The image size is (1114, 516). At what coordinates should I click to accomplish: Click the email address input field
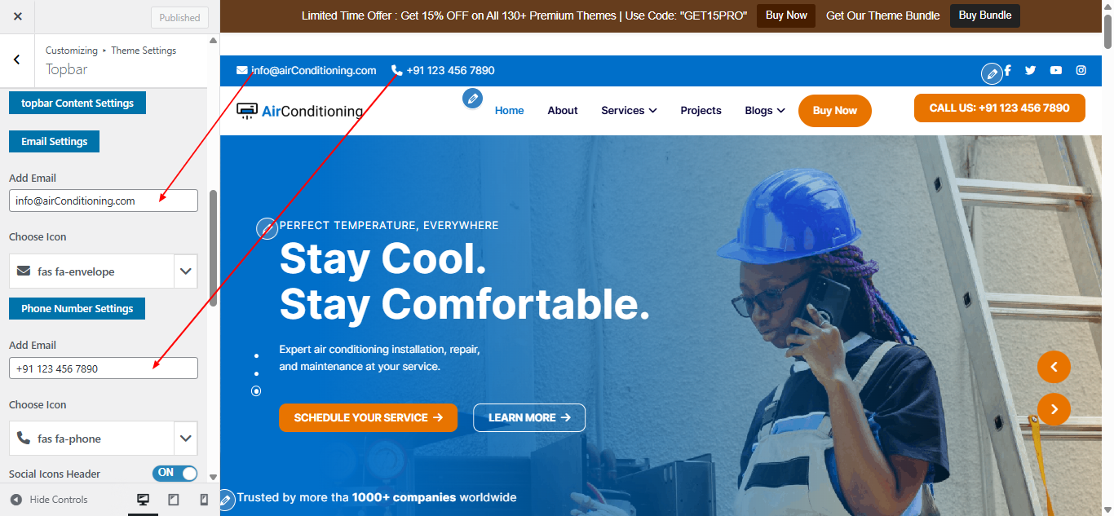pos(104,201)
